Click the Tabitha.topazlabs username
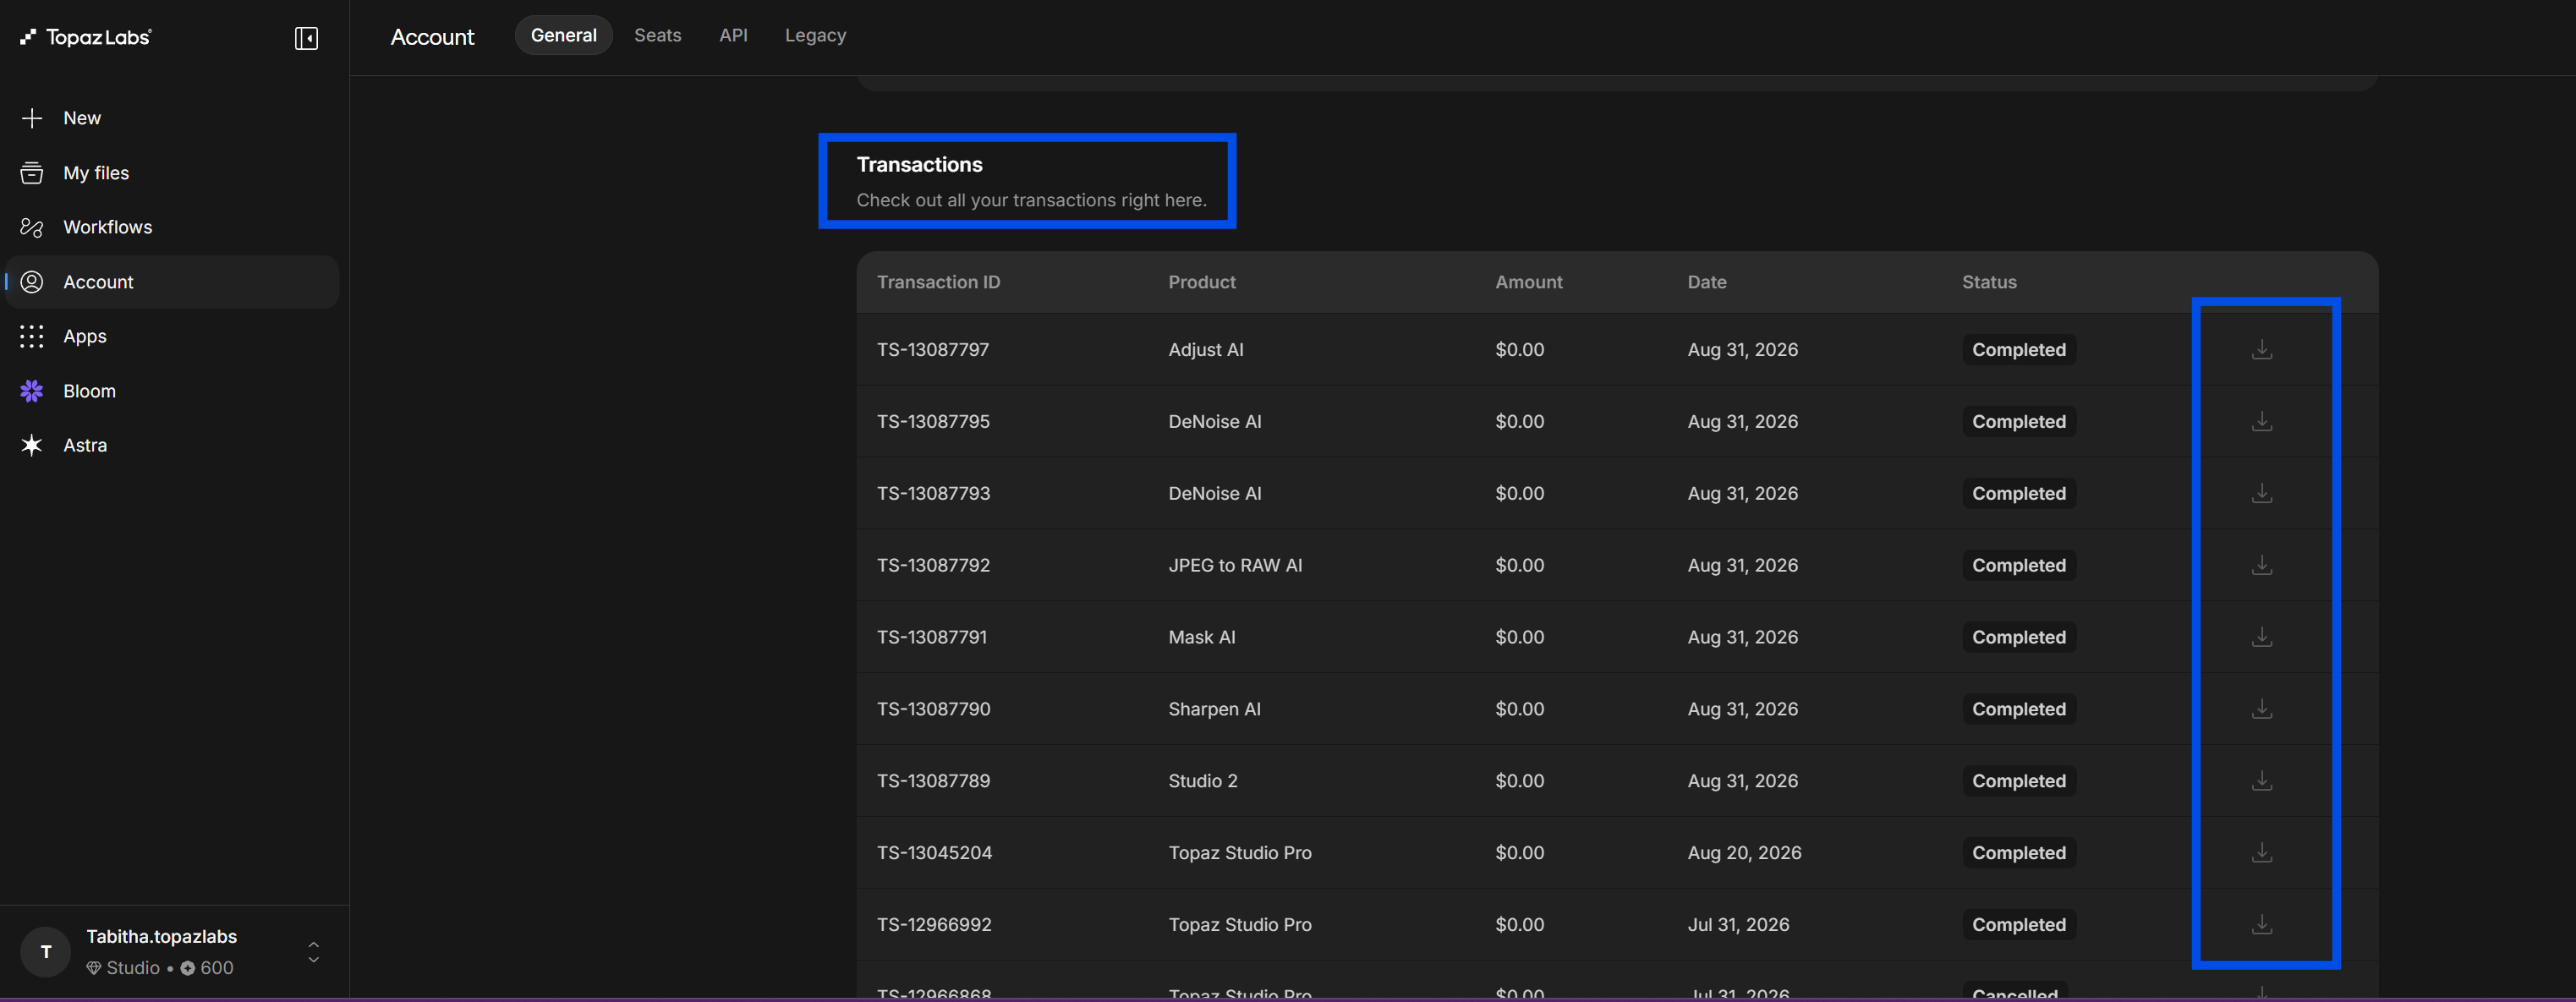Image resolution: width=2576 pixels, height=1002 pixels. tap(162, 937)
